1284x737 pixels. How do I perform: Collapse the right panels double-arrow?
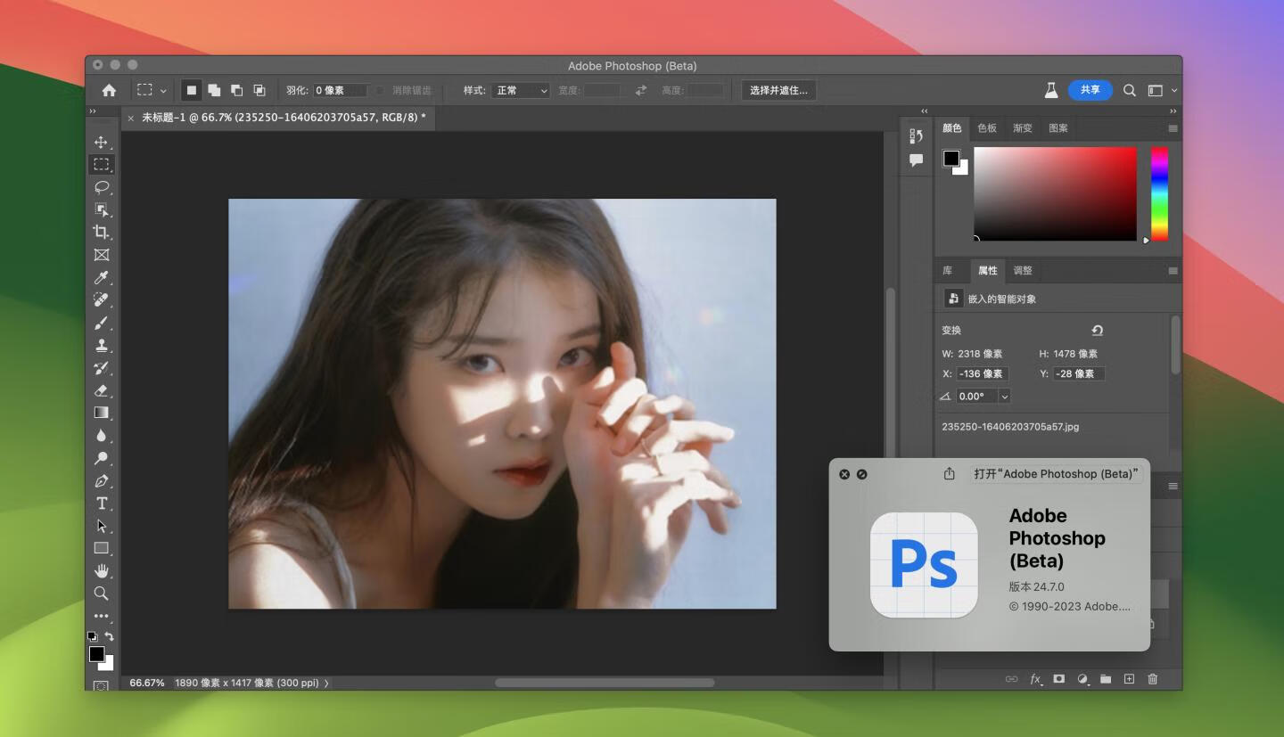pos(1173,111)
